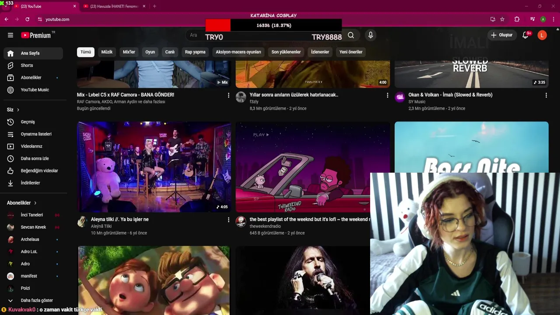Open manifest subscription channel
The width and height of the screenshot is (560, 315).
pyautogui.click(x=33, y=276)
